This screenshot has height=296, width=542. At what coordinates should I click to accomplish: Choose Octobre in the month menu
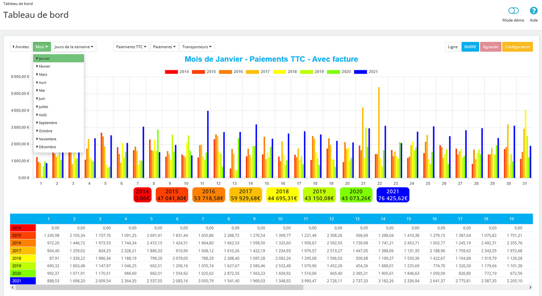[x=58, y=131]
